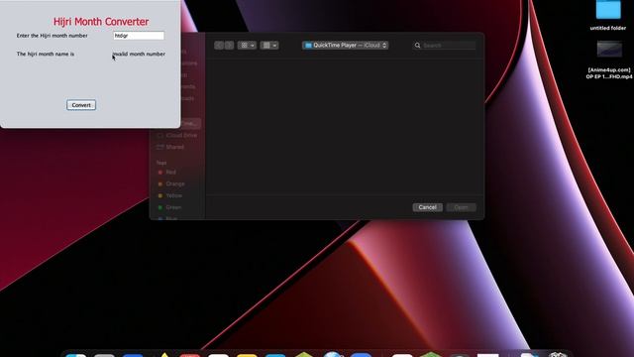
Task: Cancel the open file dialog
Action: pos(427,207)
